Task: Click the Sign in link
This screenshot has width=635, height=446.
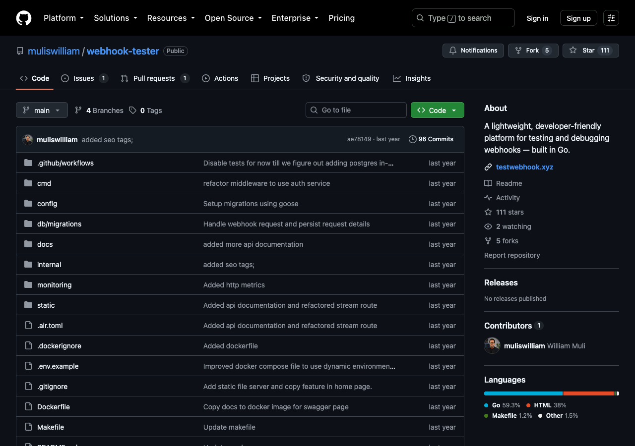Action: 537,18
